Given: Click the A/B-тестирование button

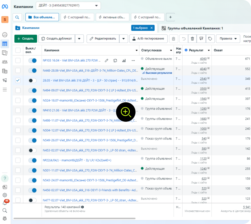Looking at the screenshot, I should coord(148,39).
